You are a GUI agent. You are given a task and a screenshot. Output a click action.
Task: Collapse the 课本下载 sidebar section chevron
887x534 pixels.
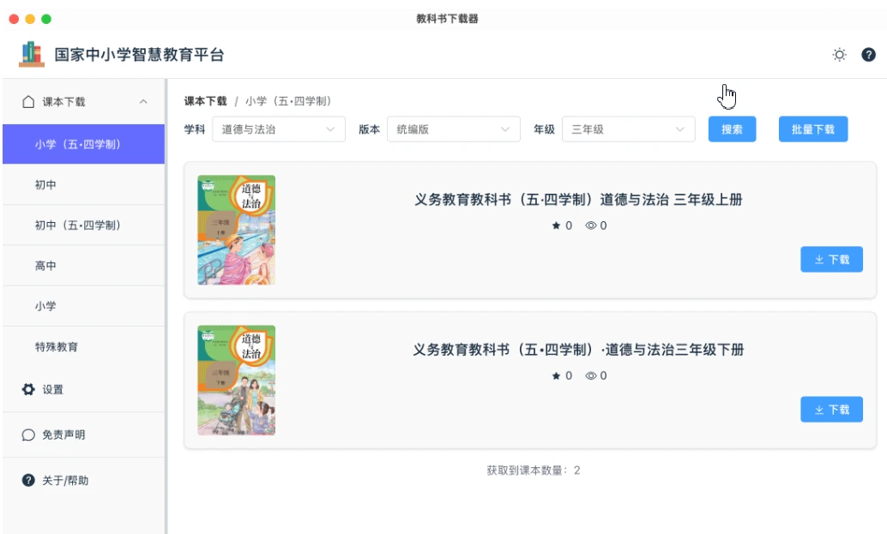pos(143,102)
